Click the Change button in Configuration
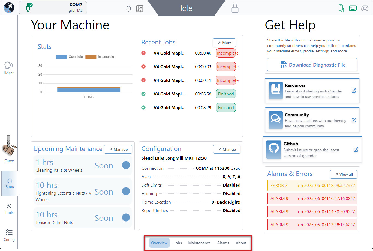The width and height of the screenshot is (373, 251). pos(227,149)
